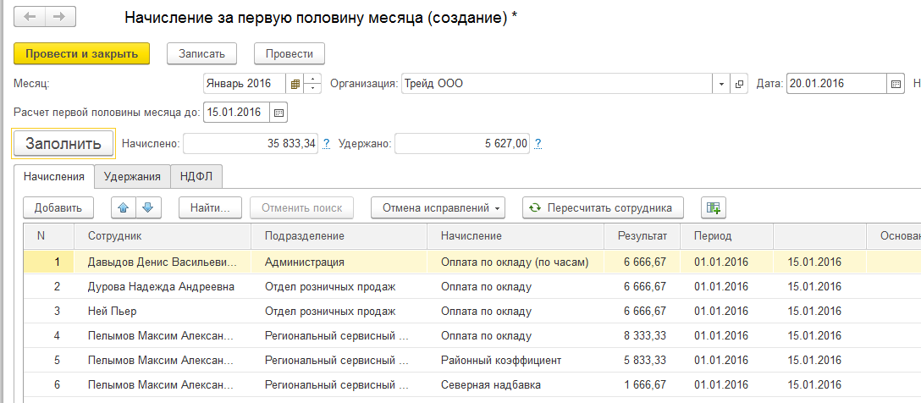Open the month picker next to Январь 2016

(x=295, y=84)
